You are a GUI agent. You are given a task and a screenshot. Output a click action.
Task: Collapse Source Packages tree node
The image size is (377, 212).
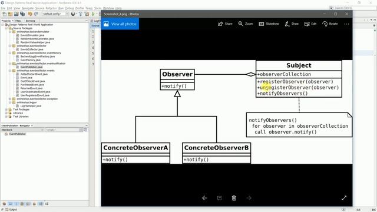point(6,28)
